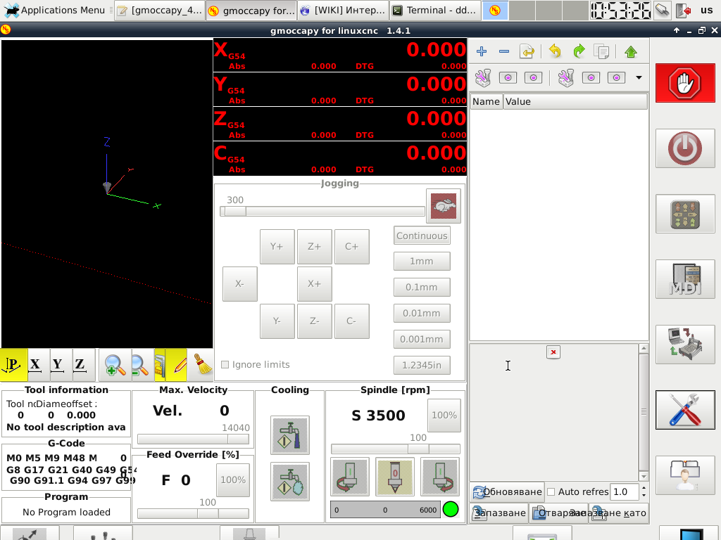Select 1mm jog increment
721x540 pixels.
click(422, 262)
